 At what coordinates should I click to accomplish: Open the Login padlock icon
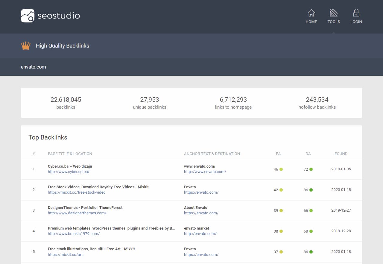[356, 13]
